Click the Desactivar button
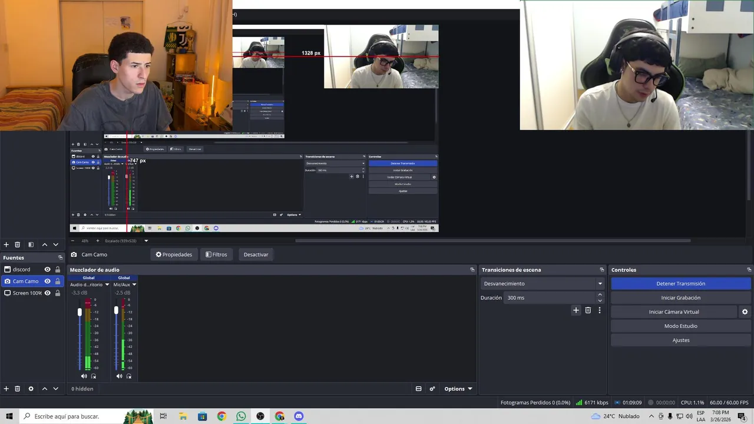 point(256,254)
